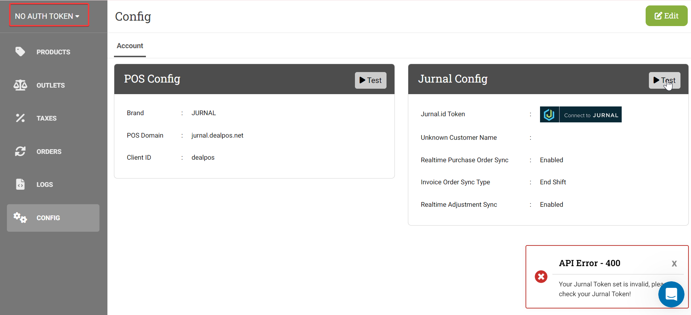
Task: Click the Invoice Order Sync Type label
Action: coord(455,182)
